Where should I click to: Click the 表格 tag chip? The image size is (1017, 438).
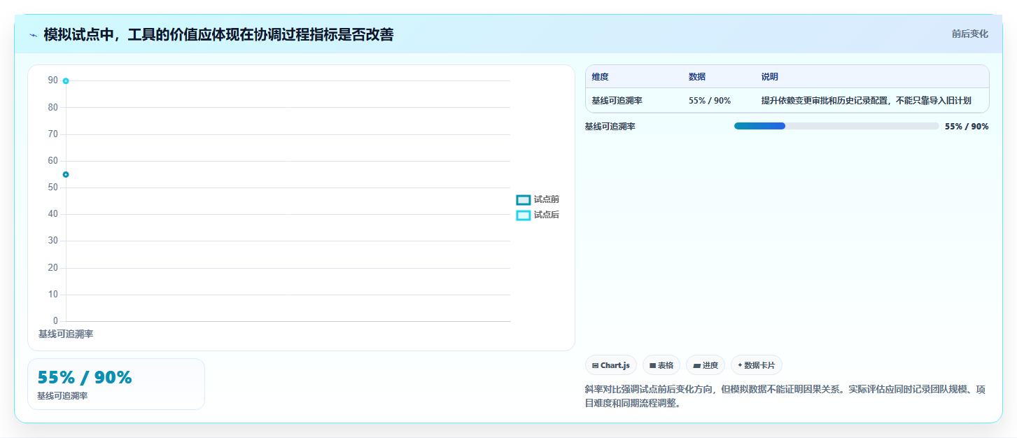(x=661, y=365)
